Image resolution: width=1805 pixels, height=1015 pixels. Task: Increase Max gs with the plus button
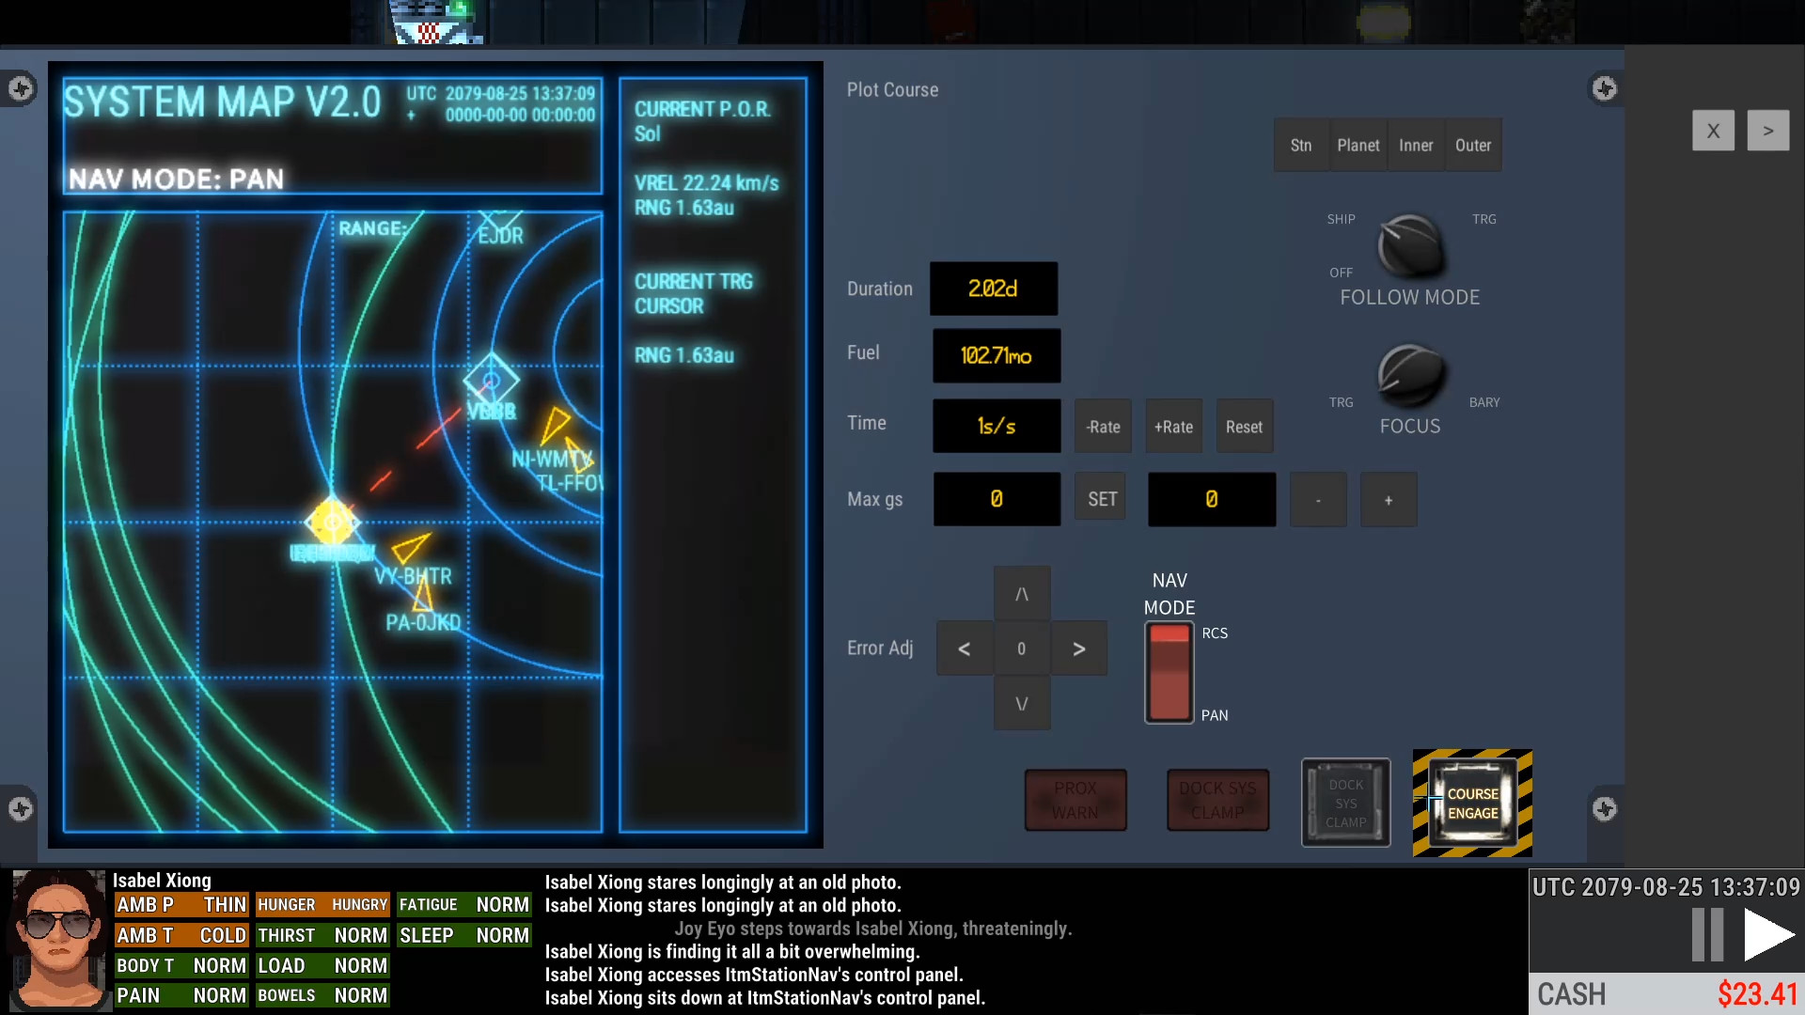pos(1388,500)
